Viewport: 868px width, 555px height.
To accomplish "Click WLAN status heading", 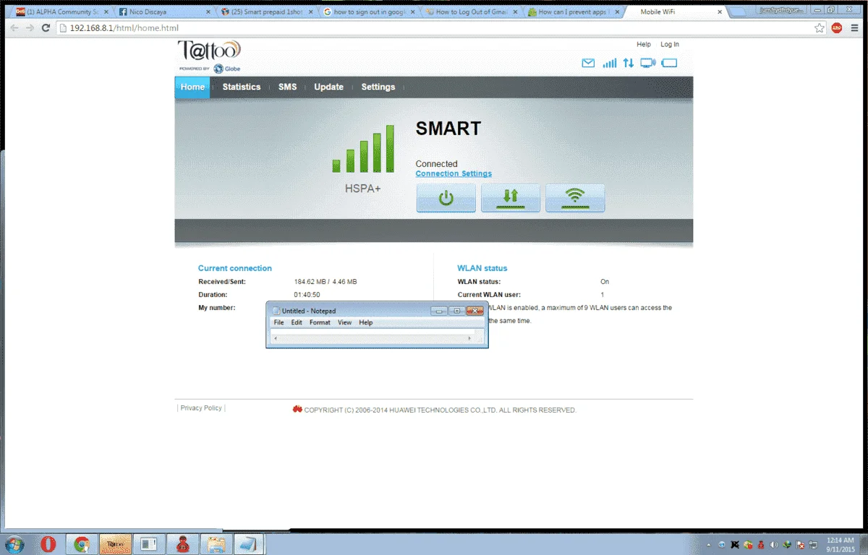I will [482, 268].
